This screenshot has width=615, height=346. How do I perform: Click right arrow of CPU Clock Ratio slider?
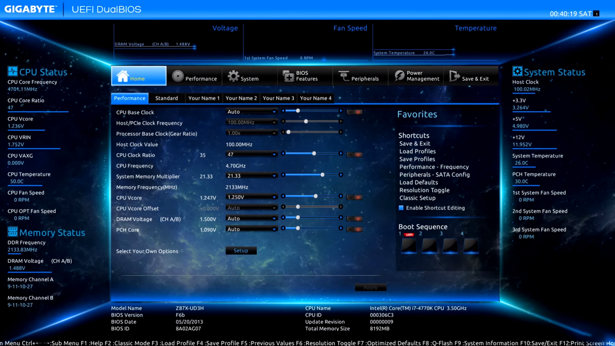point(341,153)
